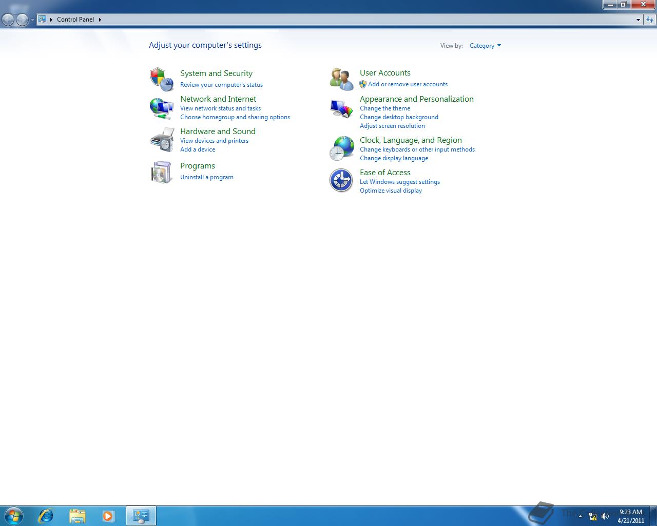Click Uninstall a program
657x526 pixels.
[x=207, y=177]
